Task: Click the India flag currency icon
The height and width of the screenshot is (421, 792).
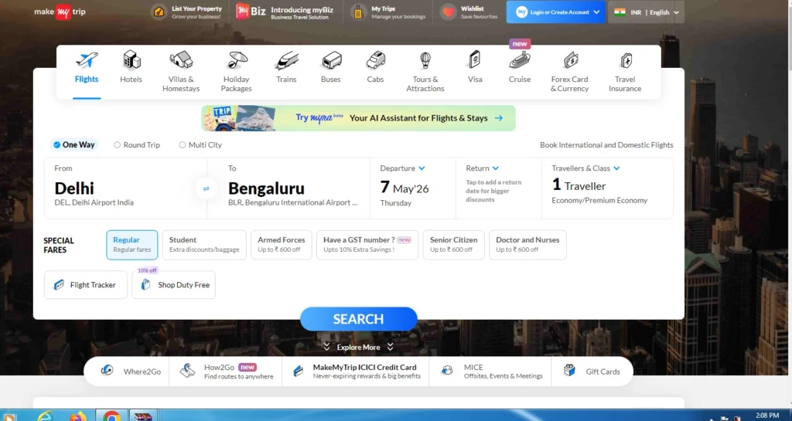Action: click(620, 12)
